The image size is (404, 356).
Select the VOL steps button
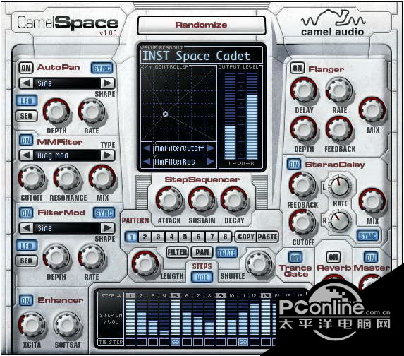202,278
